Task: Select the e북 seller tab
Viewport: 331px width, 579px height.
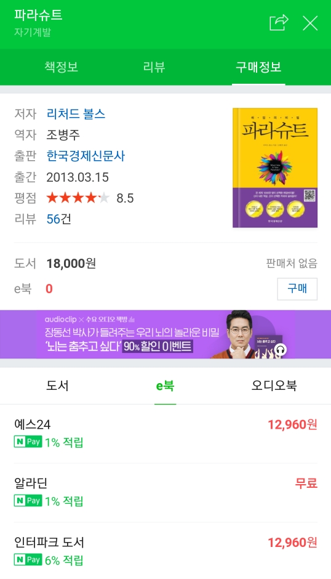Action: pyautogui.click(x=165, y=386)
